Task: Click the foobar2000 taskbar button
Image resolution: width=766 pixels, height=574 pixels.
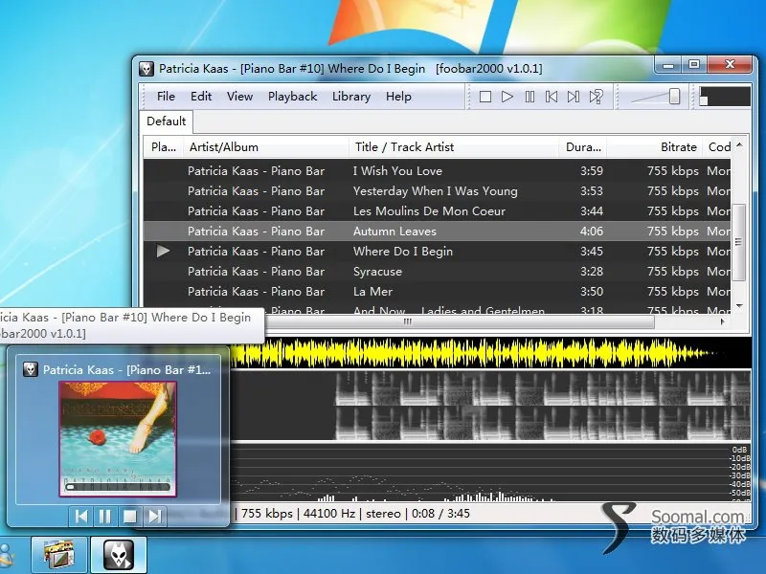Action: pyautogui.click(x=119, y=555)
